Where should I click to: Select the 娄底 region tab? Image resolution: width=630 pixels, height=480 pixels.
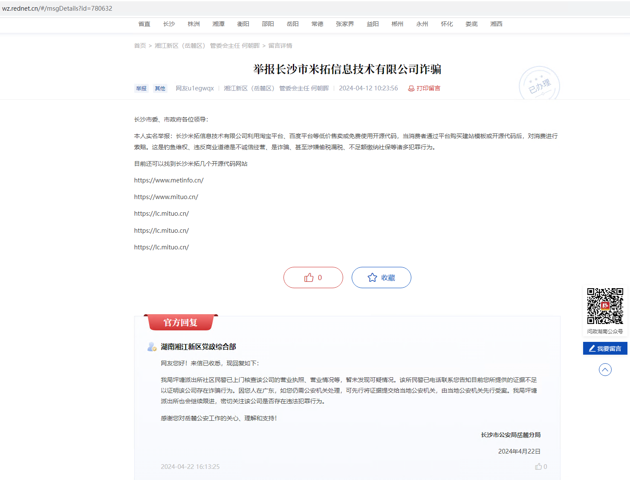(x=472, y=24)
